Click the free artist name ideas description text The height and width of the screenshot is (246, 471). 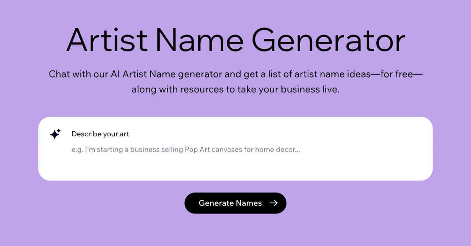[235, 81]
